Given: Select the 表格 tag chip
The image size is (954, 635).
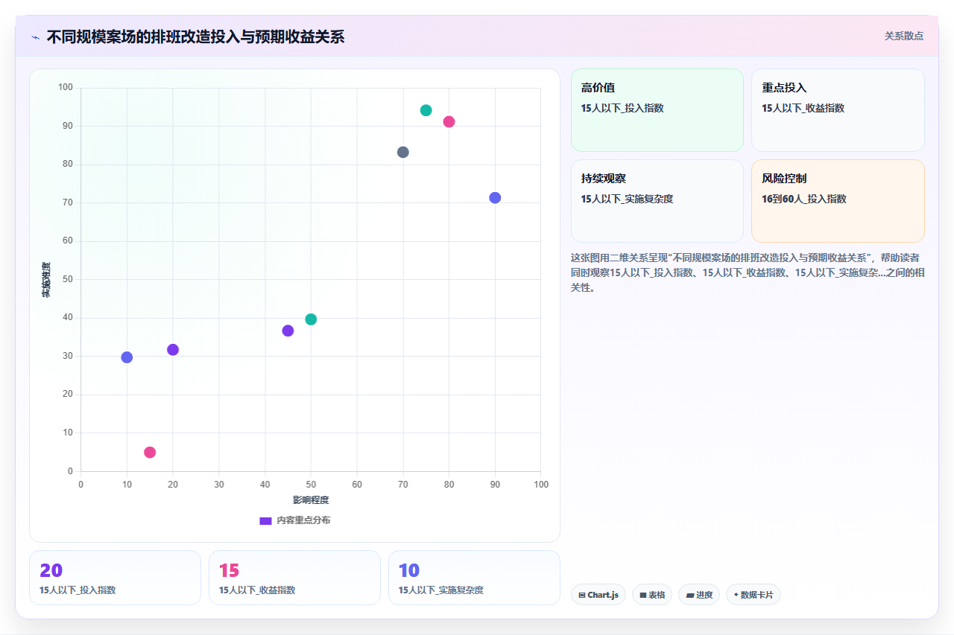Looking at the screenshot, I should pos(652,595).
